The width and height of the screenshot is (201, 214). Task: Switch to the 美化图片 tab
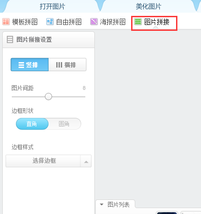point(148,6)
